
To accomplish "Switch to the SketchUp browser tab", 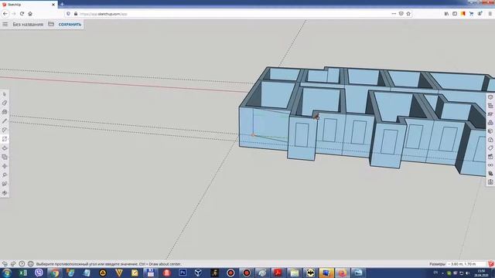I will coord(29,5).
